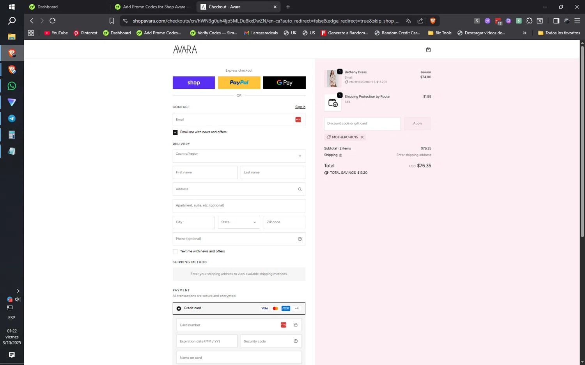Click the Email input field
This screenshot has width=585, height=365.
[x=239, y=120]
